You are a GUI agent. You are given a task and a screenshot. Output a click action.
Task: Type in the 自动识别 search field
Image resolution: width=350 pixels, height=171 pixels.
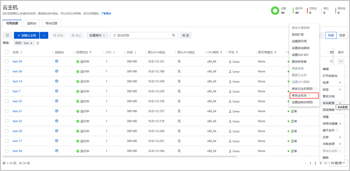pyautogui.click(x=143, y=35)
